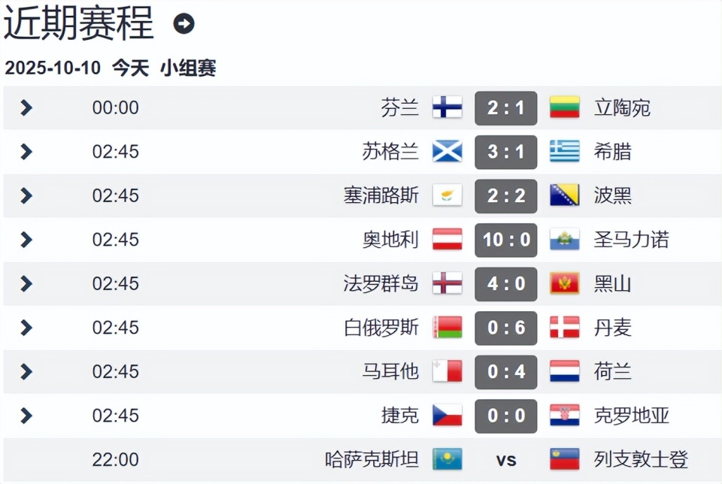
Task: Click the Netherlands flag icon
Action: (565, 371)
